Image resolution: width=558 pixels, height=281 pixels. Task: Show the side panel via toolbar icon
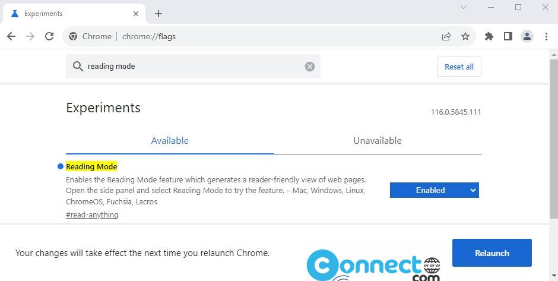pos(508,36)
